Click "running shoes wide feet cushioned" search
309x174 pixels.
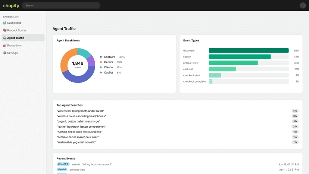79,132
